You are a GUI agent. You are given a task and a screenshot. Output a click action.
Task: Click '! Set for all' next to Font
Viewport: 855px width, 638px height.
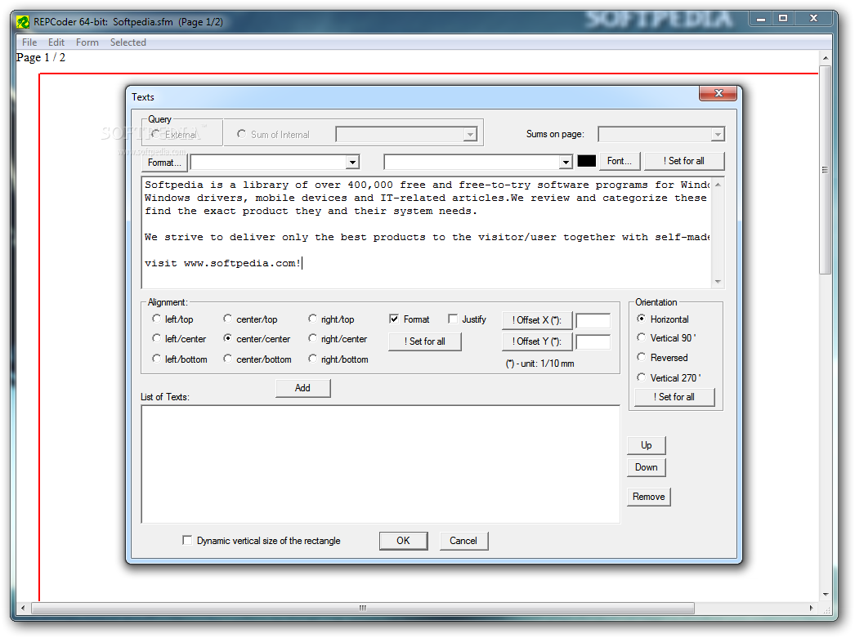(x=684, y=161)
